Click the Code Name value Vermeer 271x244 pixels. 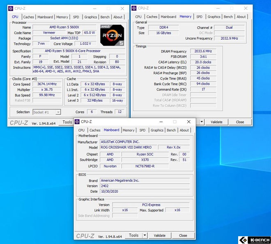pos(49,33)
